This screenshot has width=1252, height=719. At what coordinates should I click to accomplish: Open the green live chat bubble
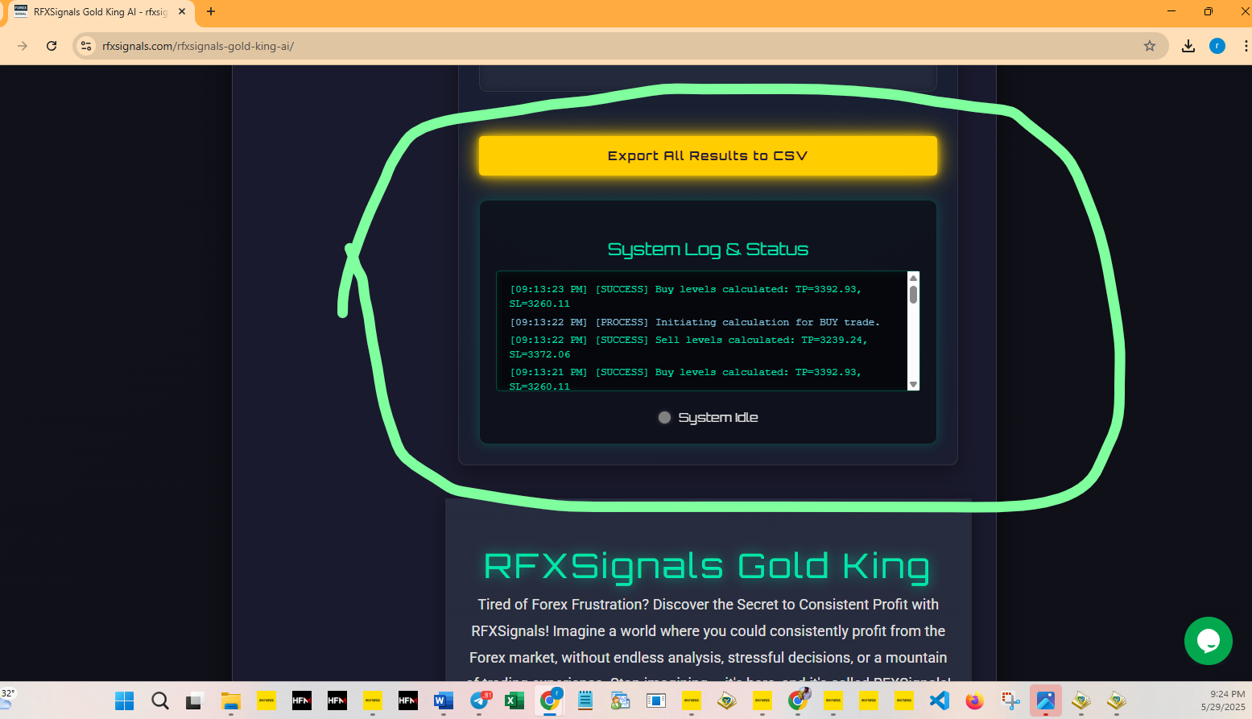[1208, 641]
